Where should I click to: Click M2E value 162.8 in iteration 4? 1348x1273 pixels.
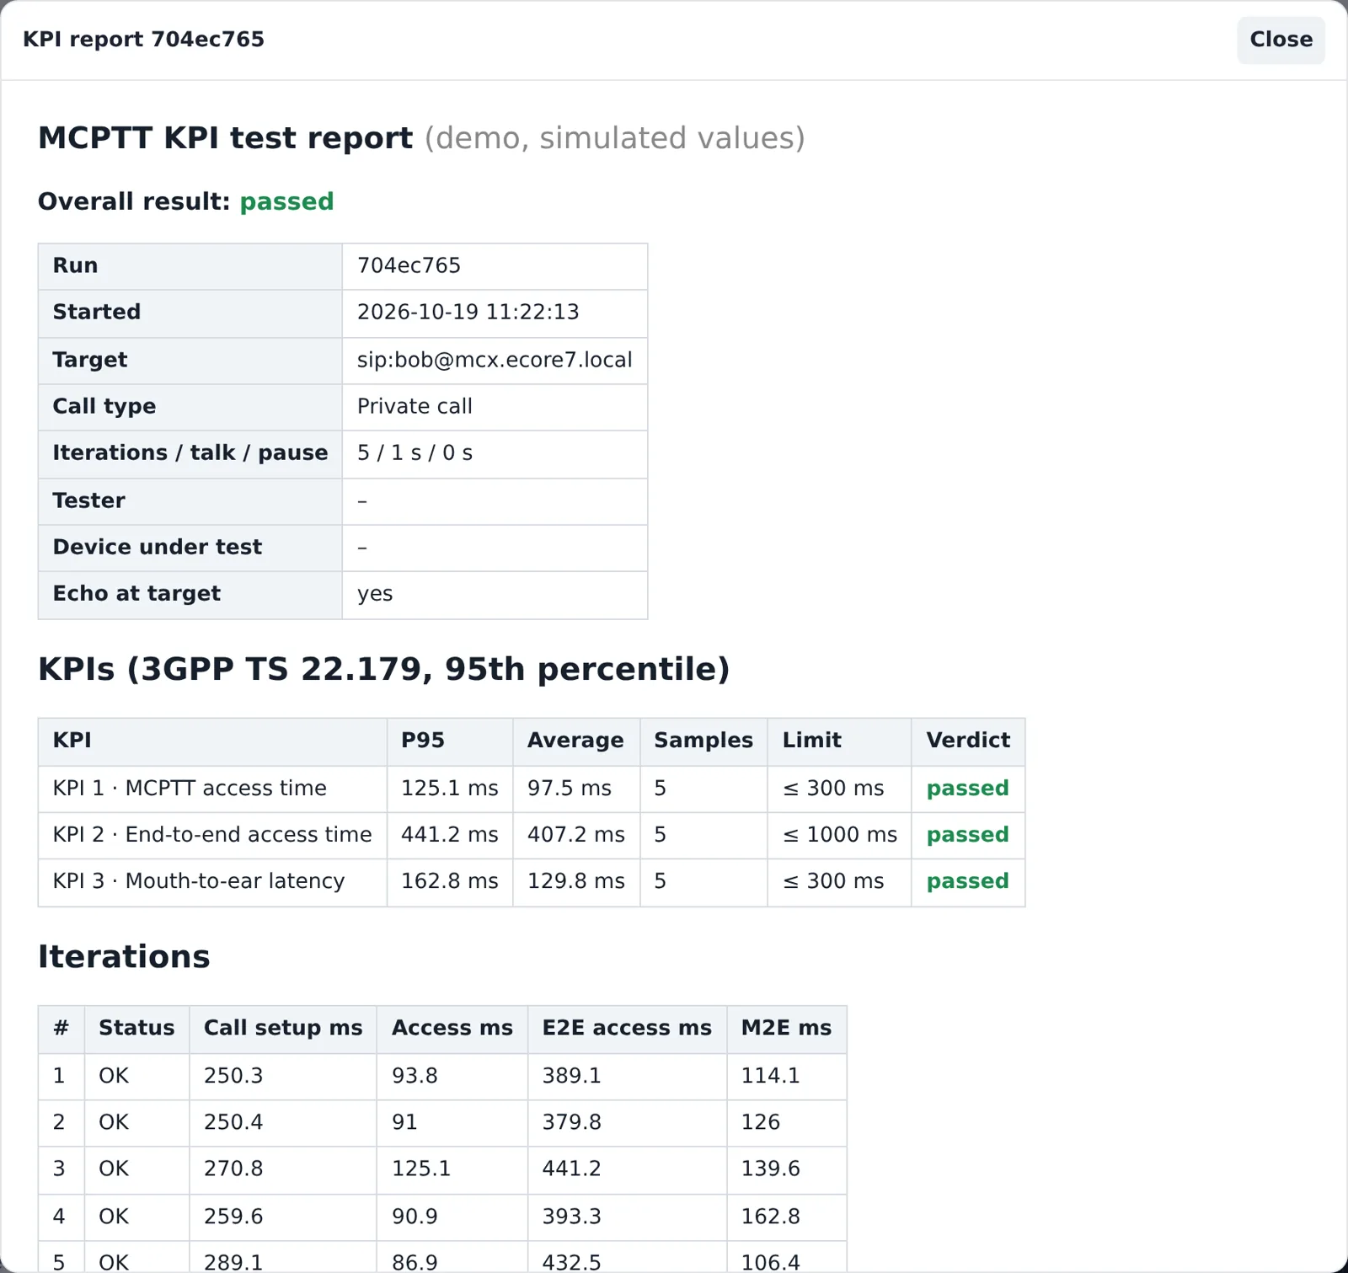pyautogui.click(x=771, y=1217)
